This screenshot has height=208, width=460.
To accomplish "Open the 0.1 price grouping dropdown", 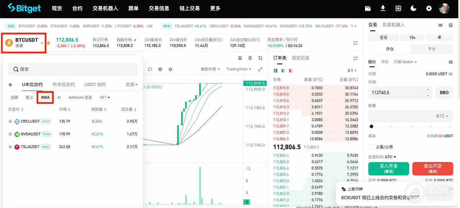I will tap(352, 71).
